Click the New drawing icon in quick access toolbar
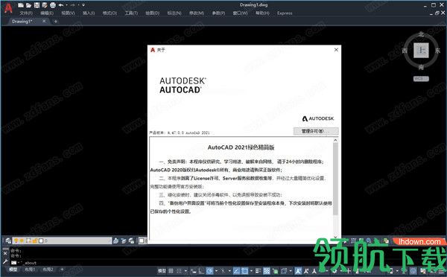Image resolution: width=447 pixels, height=277 pixels. coord(21,5)
